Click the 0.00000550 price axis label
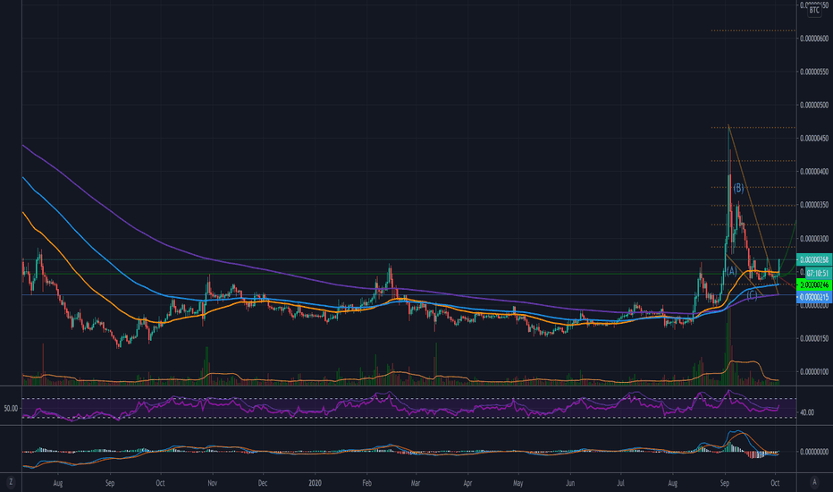This screenshot has height=492, width=833. [x=814, y=72]
